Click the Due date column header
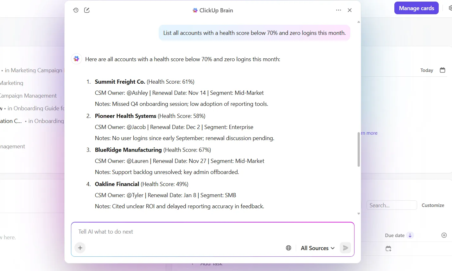This screenshot has width=452, height=271. click(395, 235)
